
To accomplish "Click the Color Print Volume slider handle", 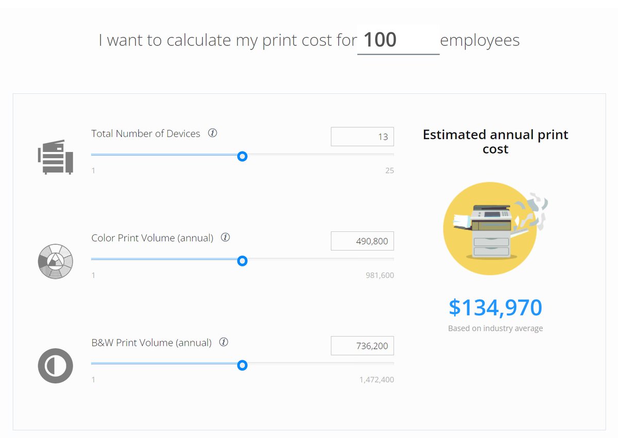I will [x=243, y=261].
